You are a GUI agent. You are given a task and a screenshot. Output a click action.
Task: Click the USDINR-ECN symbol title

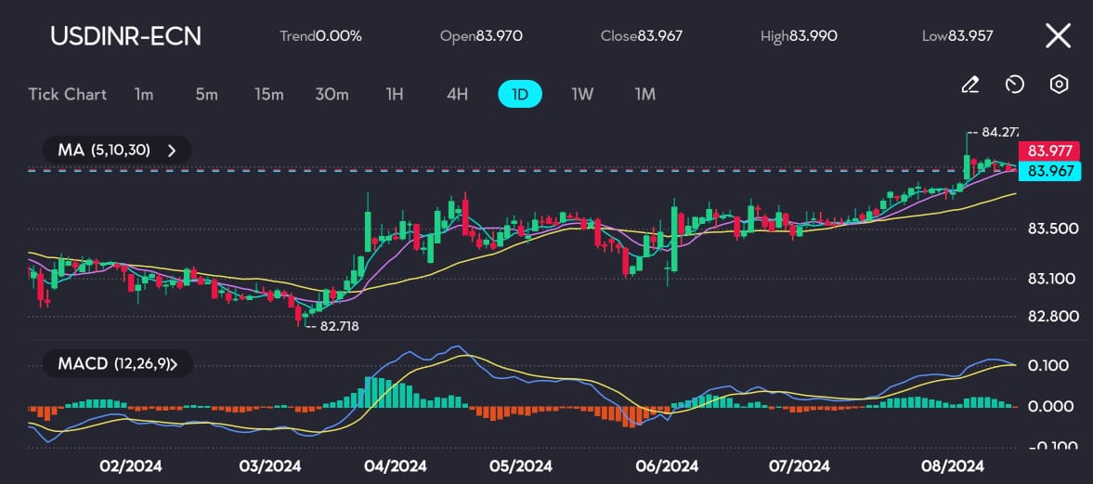125,36
